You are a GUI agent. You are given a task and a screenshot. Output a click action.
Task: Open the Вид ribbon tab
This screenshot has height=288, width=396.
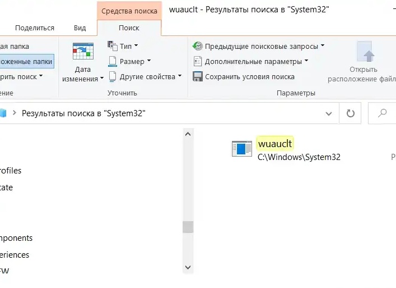coord(80,28)
